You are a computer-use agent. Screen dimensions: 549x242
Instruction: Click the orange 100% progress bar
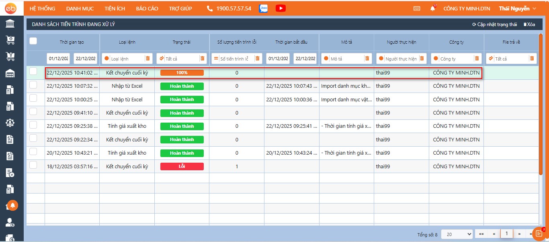pos(182,73)
